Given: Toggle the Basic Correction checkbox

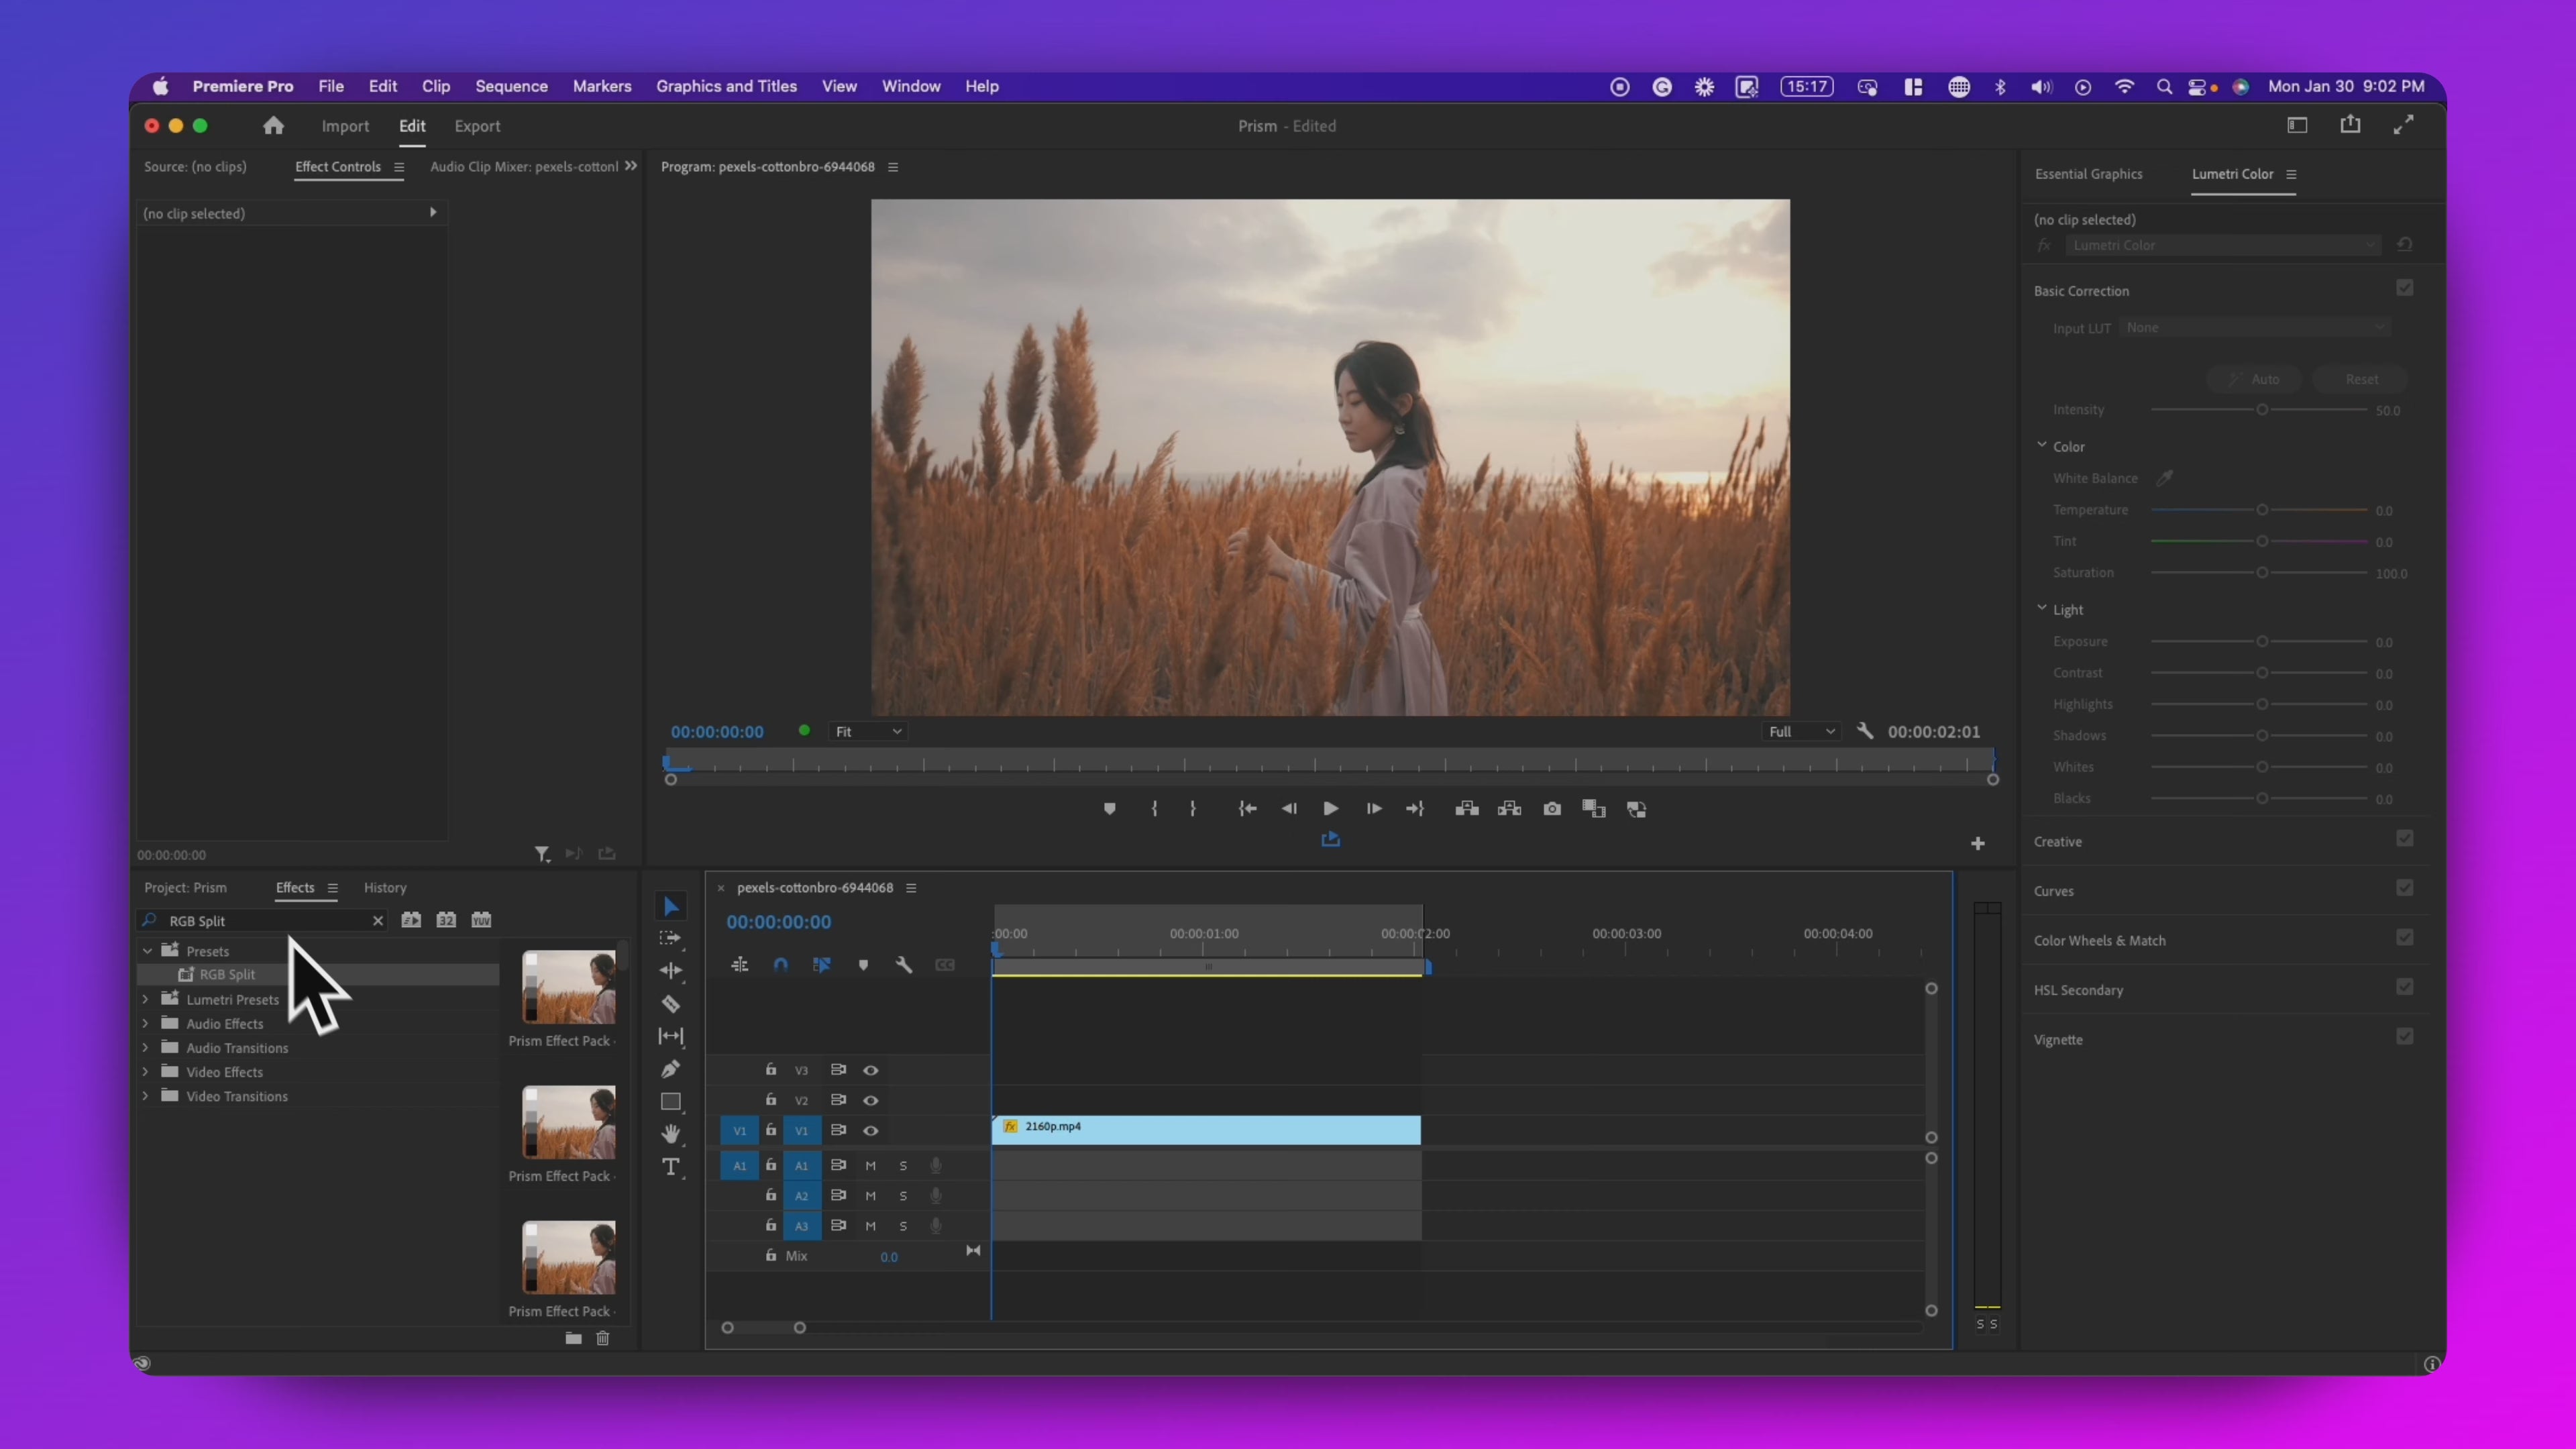Looking at the screenshot, I should pyautogui.click(x=2404, y=289).
